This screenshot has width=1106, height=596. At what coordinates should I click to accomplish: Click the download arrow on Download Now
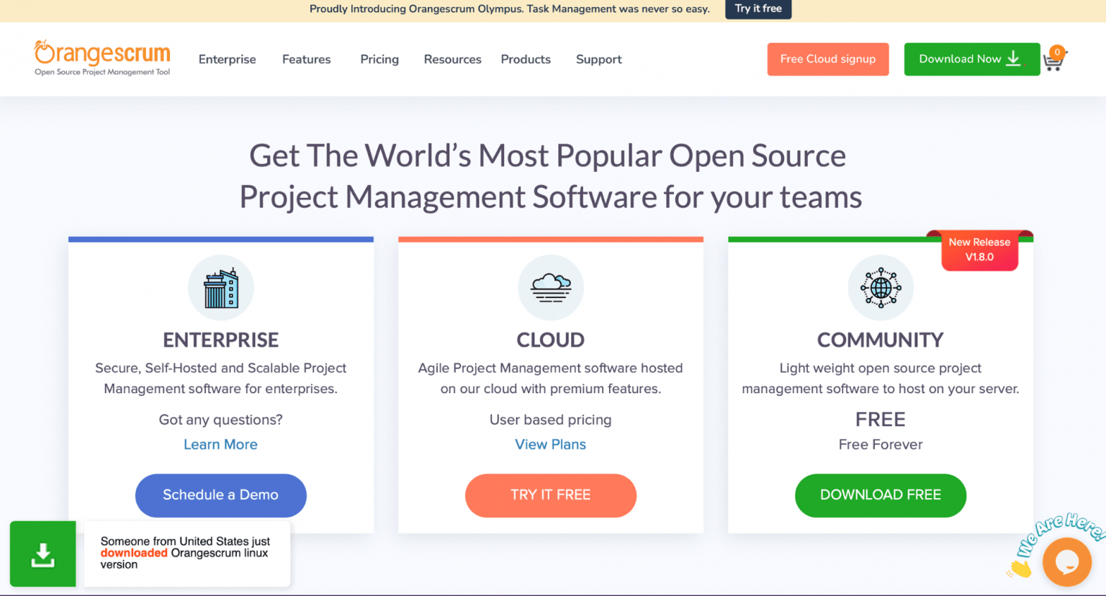pos(1015,59)
